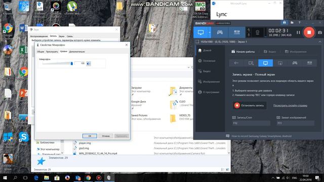Show hidden system tray icons chevron

pos(273,178)
